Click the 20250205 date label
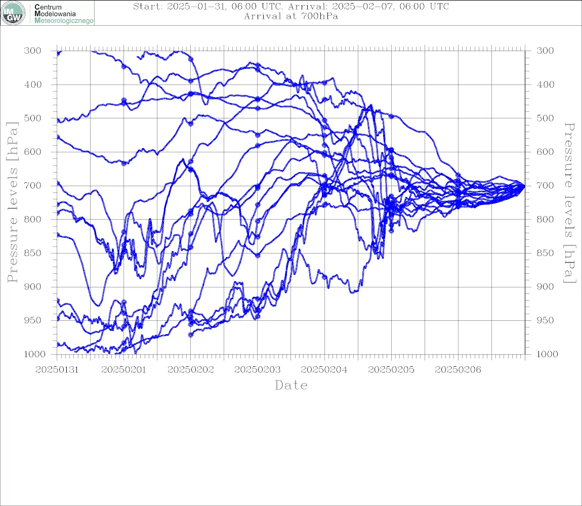The image size is (582, 506). (x=391, y=370)
